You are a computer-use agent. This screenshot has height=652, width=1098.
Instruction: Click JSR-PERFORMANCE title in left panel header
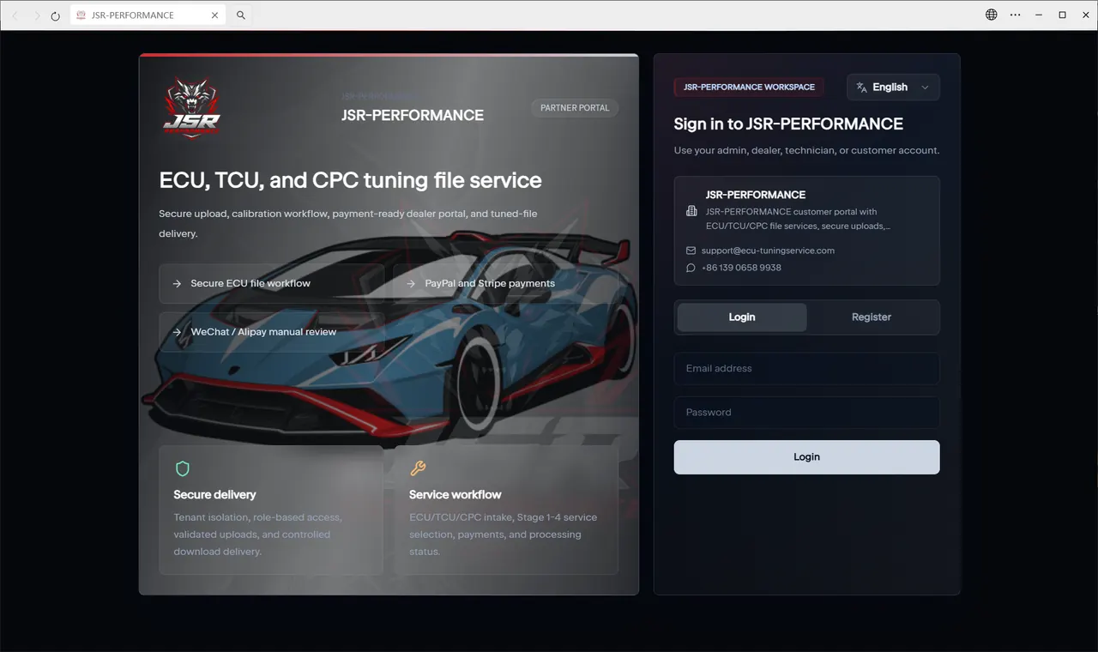(x=413, y=116)
